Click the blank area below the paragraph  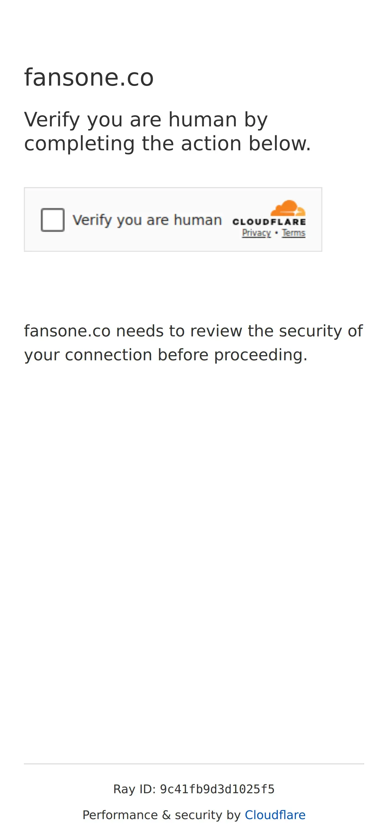[x=194, y=531]
